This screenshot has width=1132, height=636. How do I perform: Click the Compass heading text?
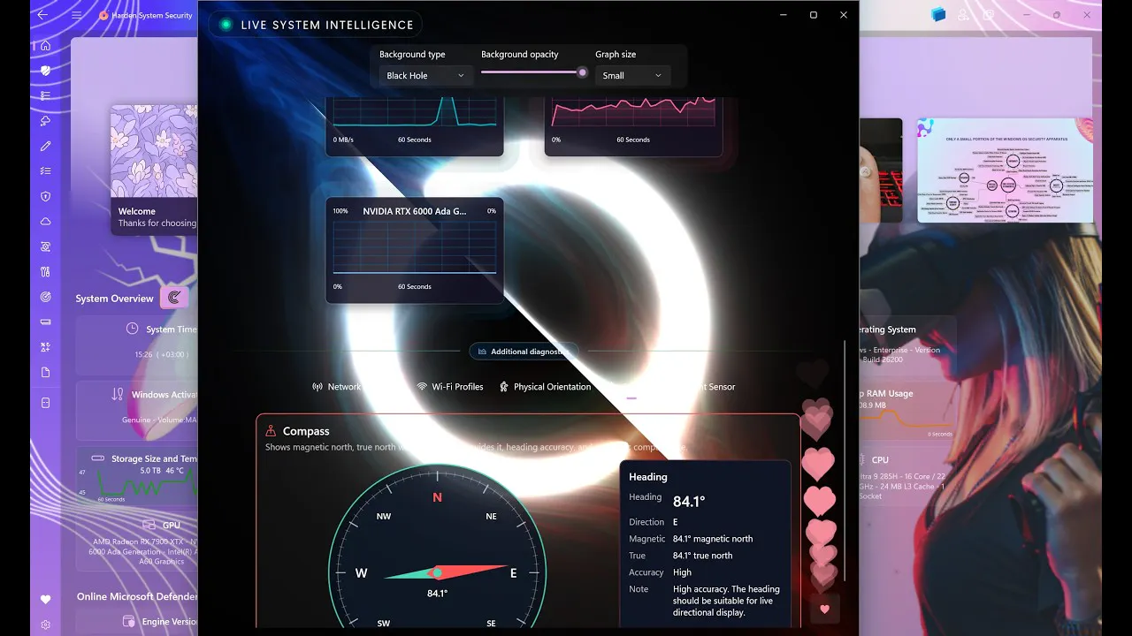click(306, 431)
